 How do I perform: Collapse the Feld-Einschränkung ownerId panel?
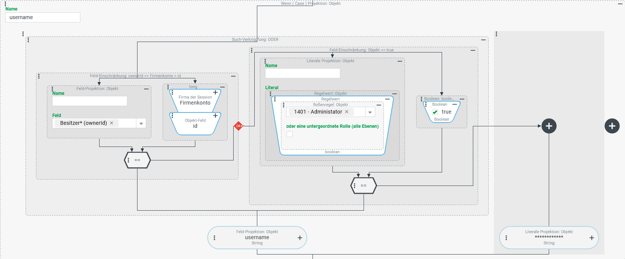coord(233,76)
